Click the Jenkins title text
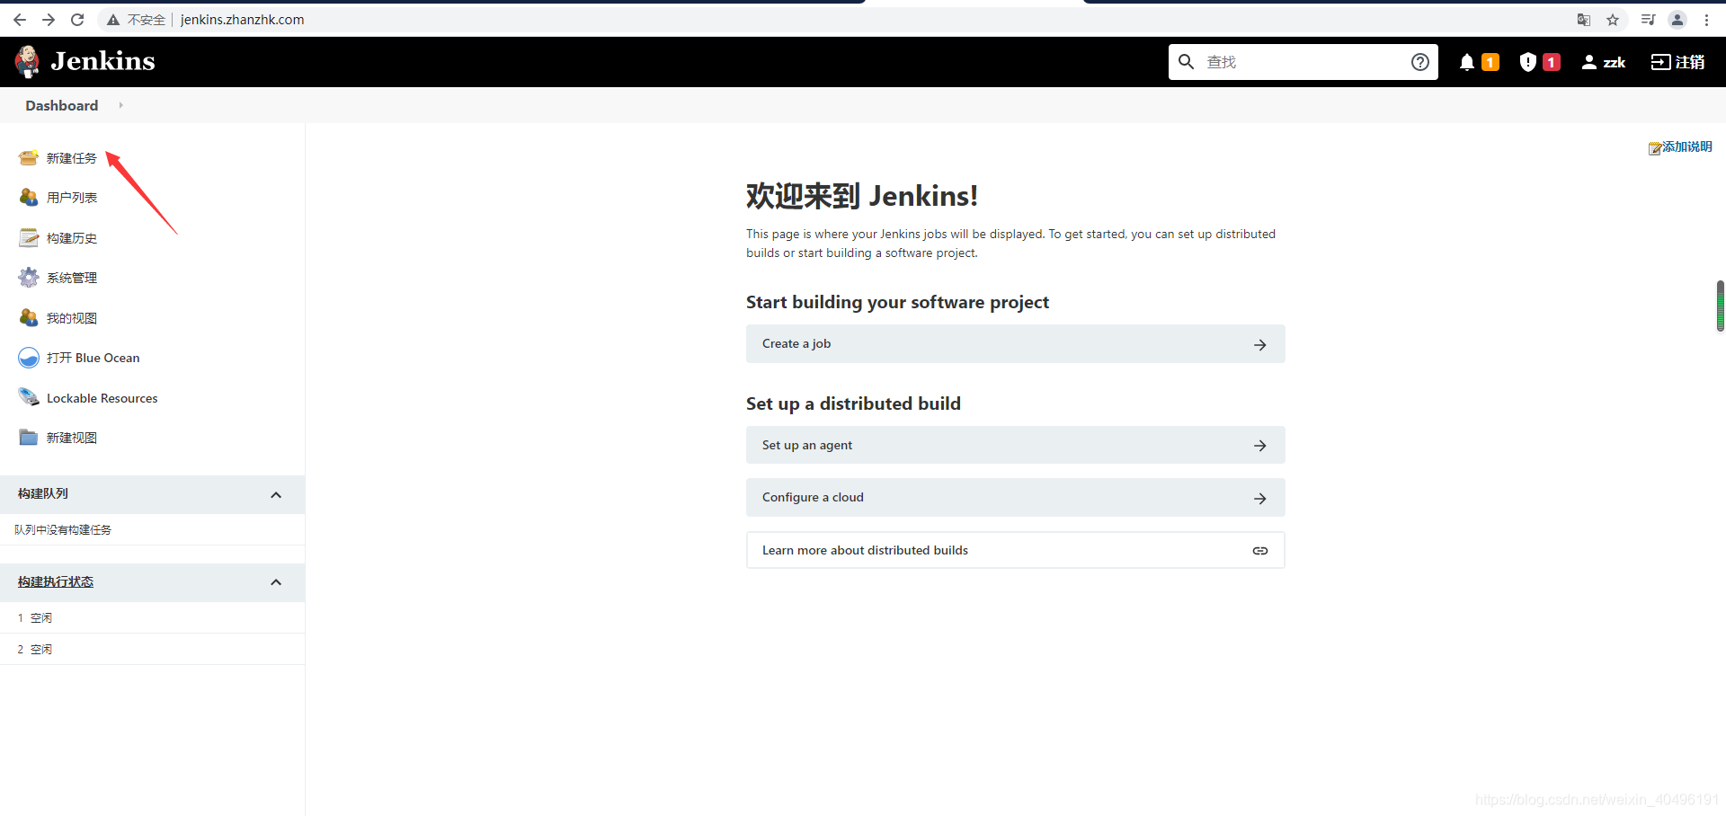The width and height of the screenshot is (1726, 816). coord(102,61)
